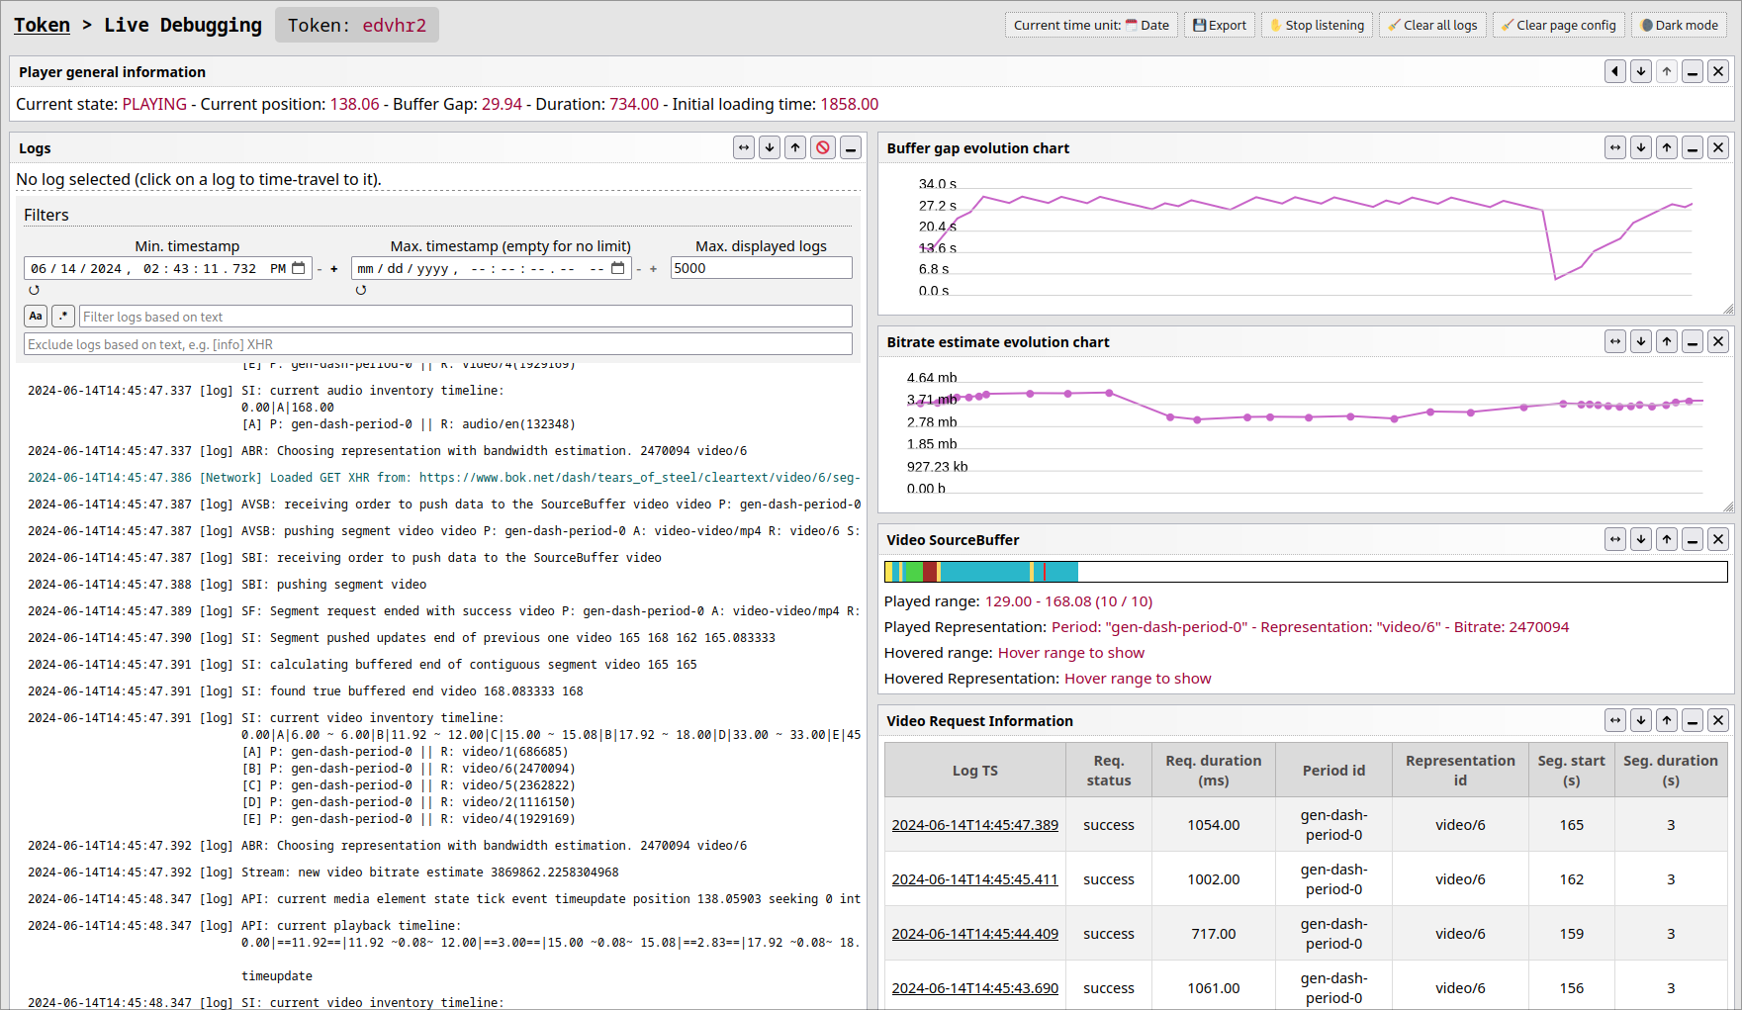Open request log 2024-06-14T14:45:47.389 link
Viewport: 1742px width, 1010px height.
(974, 825)
